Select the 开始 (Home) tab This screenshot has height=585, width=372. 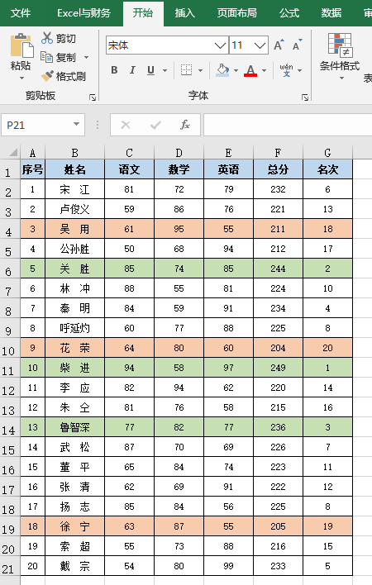(143, 13)
